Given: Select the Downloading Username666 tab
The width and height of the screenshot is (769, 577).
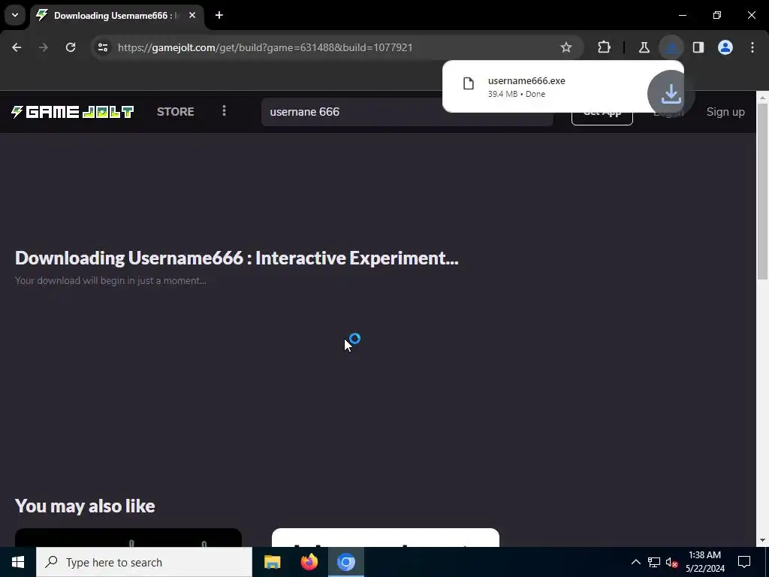Looking at the screenshot, I should point(116,16).
